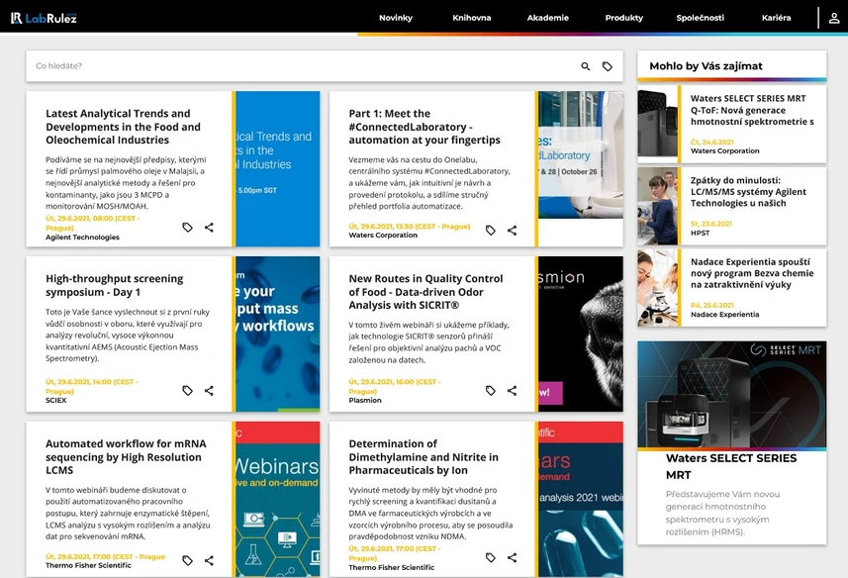848x578 pixels.
Task: Click the SCIEX mass workflows image
Action: pos(277,334)
